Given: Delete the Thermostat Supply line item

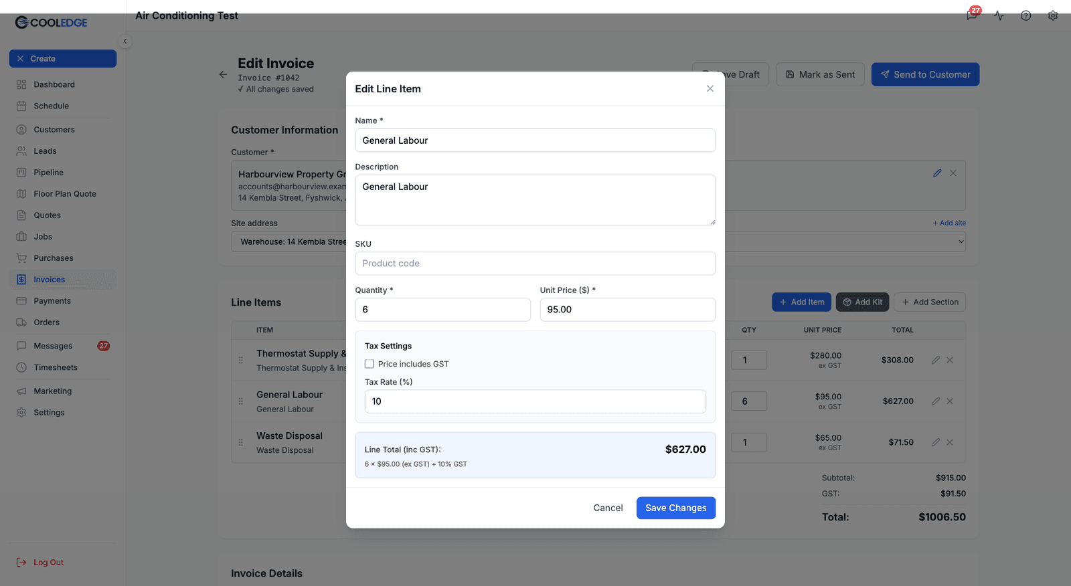Looking at the screenshot, I should tap(950, 360).
